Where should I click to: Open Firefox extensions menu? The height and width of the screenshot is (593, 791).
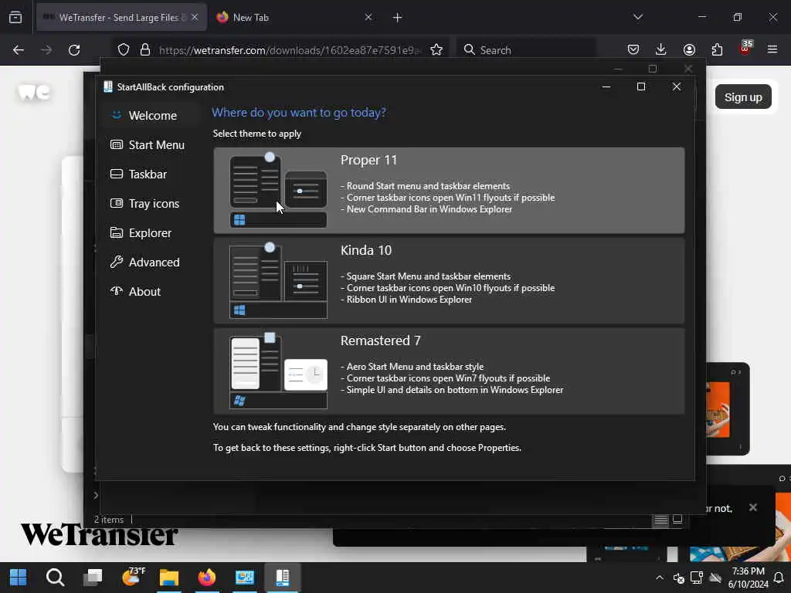click(x=717, y=49)
